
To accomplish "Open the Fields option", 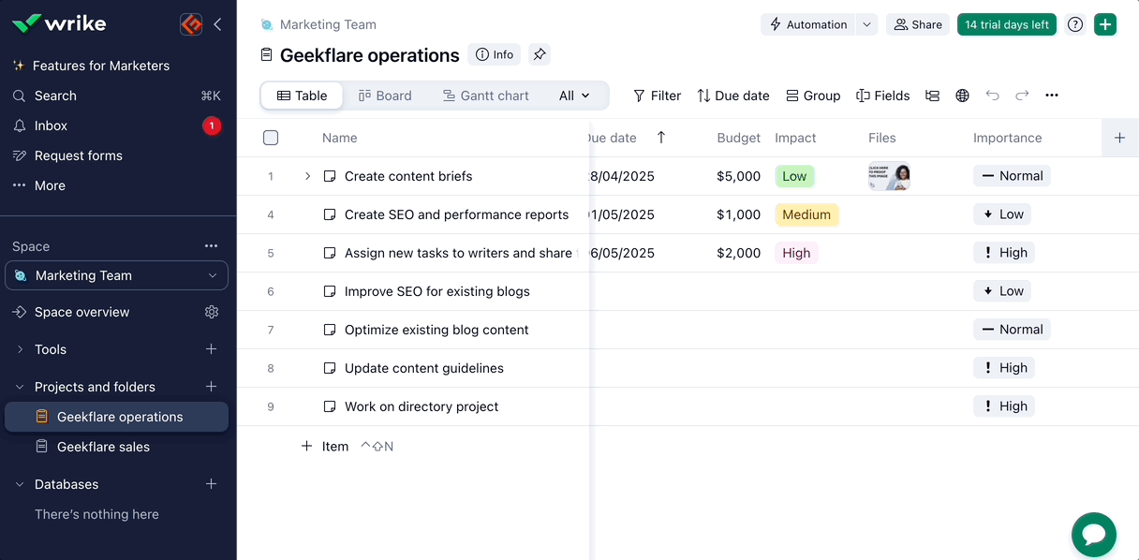I will tap(883, 96).
